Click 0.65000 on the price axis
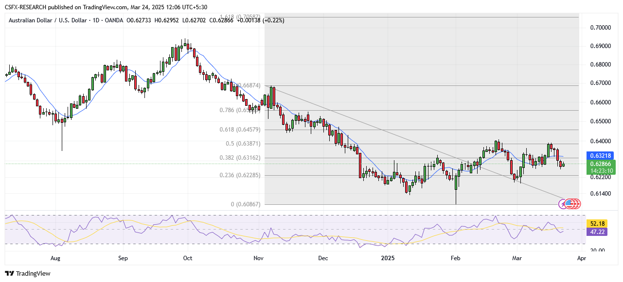 coord(600,121)
